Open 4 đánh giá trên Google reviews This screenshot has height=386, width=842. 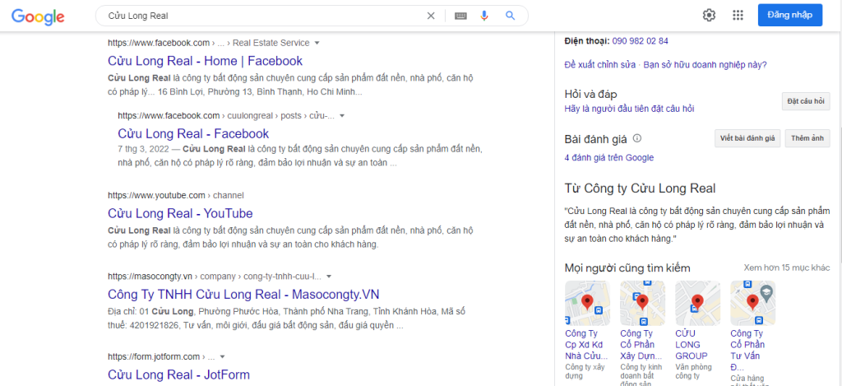609,157
